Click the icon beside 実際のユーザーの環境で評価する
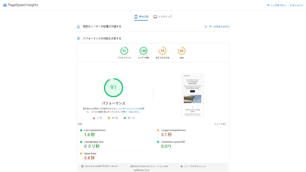 click(78, 27)
